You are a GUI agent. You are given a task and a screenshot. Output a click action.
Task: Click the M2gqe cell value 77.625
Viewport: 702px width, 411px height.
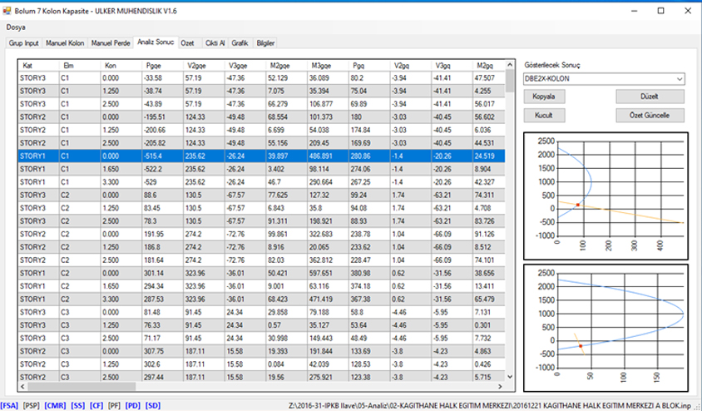point(286,196)
